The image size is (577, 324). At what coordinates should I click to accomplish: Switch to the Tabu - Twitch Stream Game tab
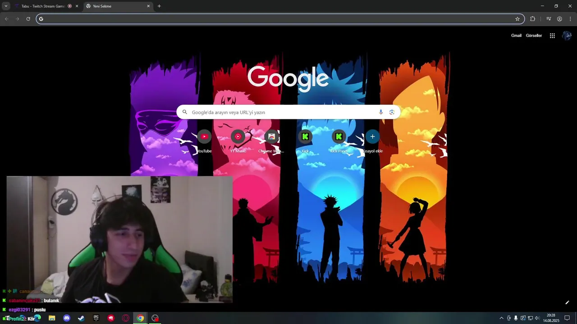[x=43, y=6]
